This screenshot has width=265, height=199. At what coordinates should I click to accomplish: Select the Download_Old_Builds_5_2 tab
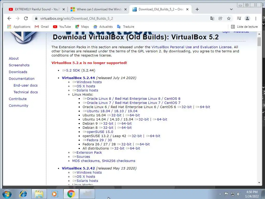click(x=160, y=9)
